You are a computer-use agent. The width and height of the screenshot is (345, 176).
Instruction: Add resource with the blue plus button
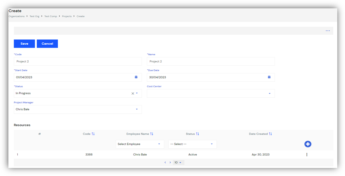[308, 144]
